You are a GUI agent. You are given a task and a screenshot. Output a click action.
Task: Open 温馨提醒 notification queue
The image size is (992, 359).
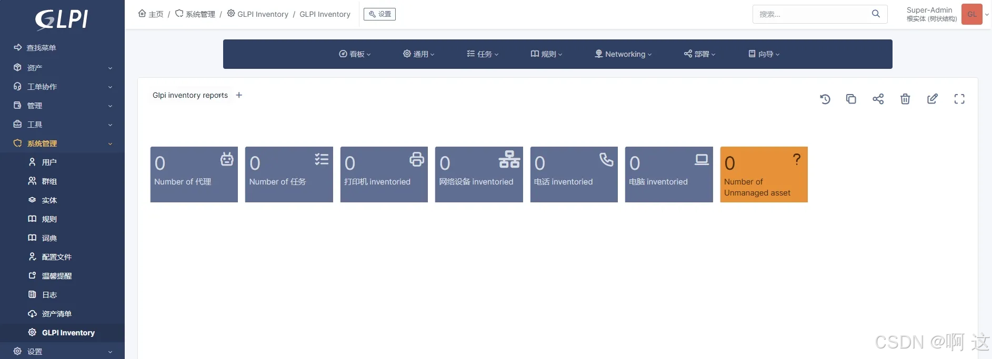(x=62, y=276)
